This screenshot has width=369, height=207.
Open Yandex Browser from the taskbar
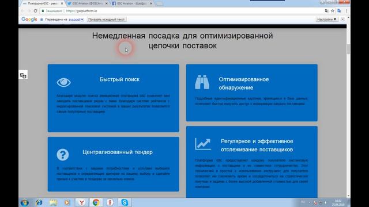tap(82, 202)
